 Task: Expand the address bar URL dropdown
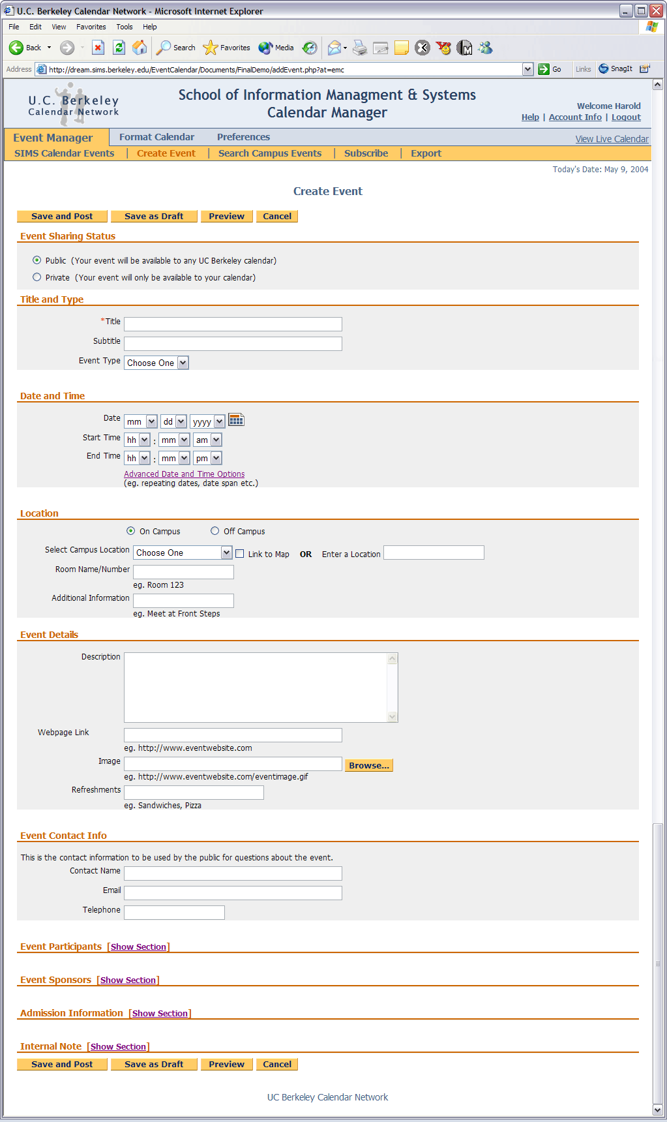pos(527,69)
